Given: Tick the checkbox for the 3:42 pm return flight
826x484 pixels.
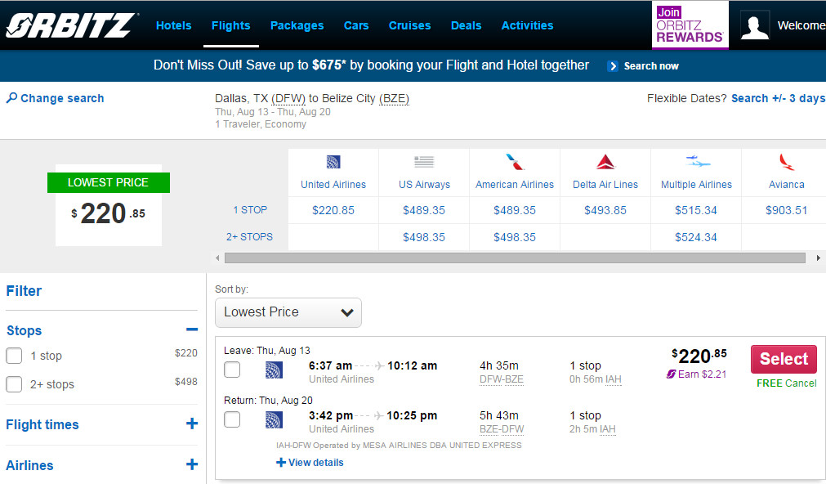Looking at the screenshot, I should [232, 419].
